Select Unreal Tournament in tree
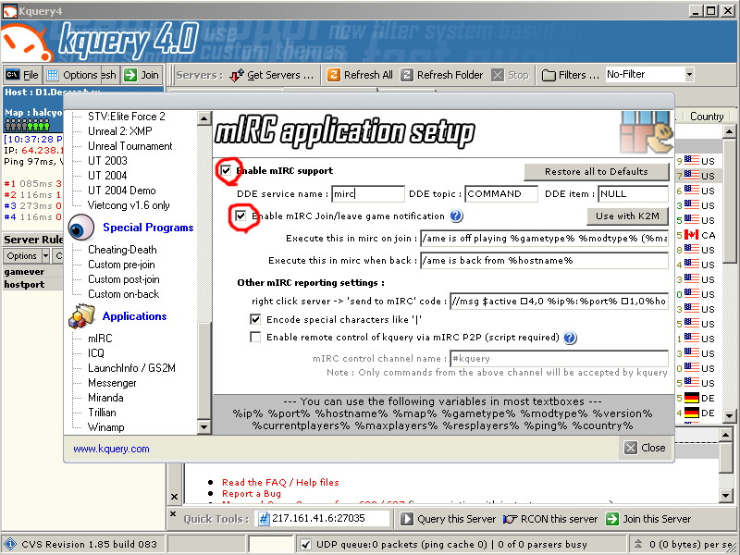Screen dimensions: 740x555 pos(129,146)
